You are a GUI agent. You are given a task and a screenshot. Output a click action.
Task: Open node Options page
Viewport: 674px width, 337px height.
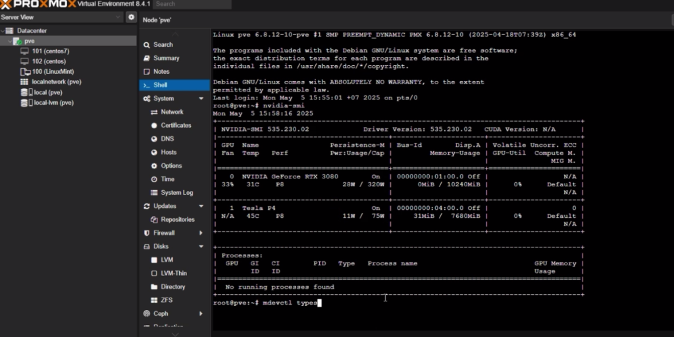tap(171, 165)
